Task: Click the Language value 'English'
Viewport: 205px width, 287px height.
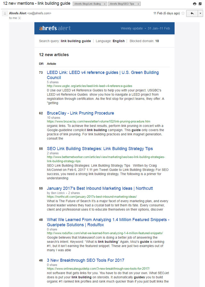Action: pyautogui.click(x=119, y=41)
